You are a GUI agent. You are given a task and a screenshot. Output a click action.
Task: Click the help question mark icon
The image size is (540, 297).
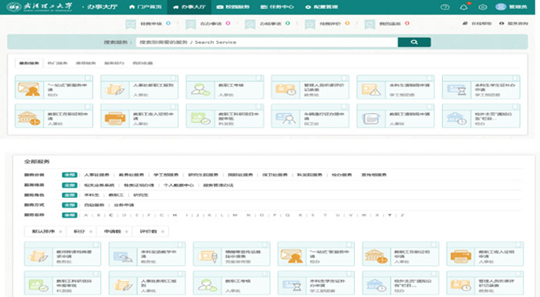445,7
